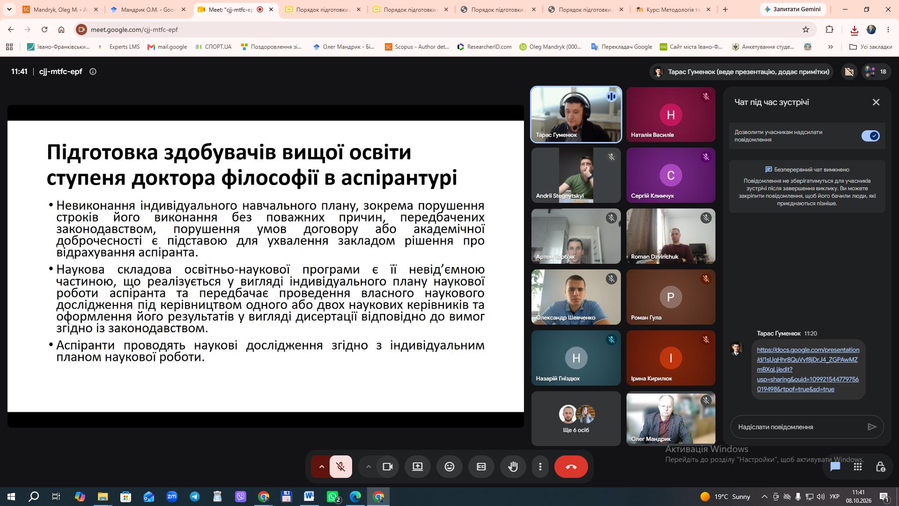Open the Google presentation link in chat
Image resolution: width=899 pixels, height=506 pixels.
tap(808, 369)
